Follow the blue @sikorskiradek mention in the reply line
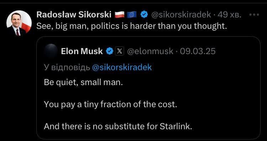267x141 pixels. [122, 68]
